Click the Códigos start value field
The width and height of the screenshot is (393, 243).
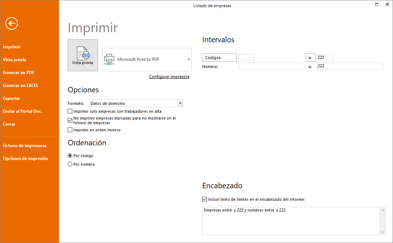246,57
